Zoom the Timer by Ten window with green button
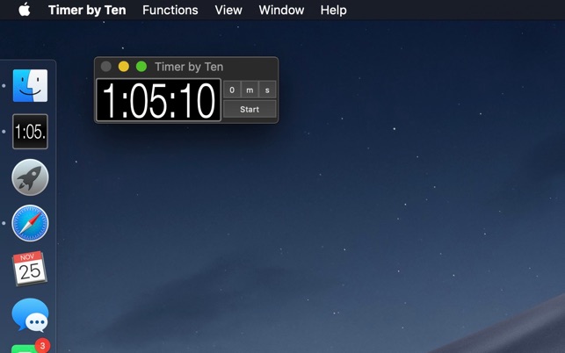This screenshot has width=565, height=353. 141,67
